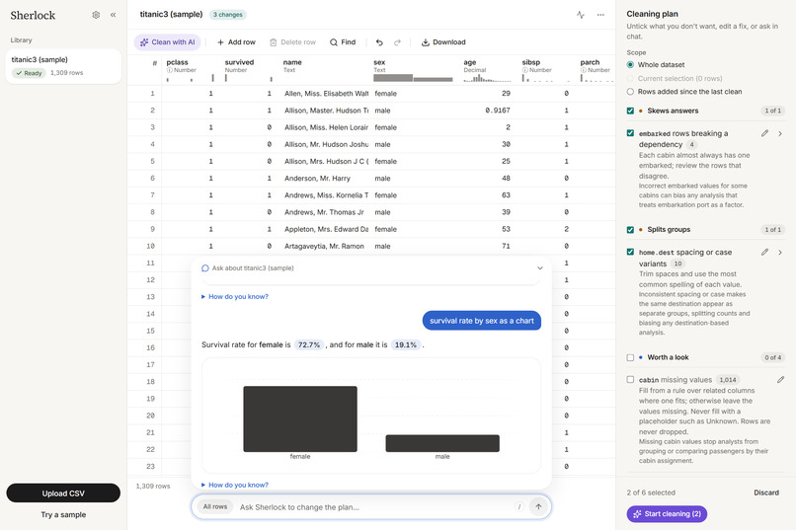Screen dimensions: 796x530
Task: Click pclass column info icon
Action: click(x=170, y=70)
